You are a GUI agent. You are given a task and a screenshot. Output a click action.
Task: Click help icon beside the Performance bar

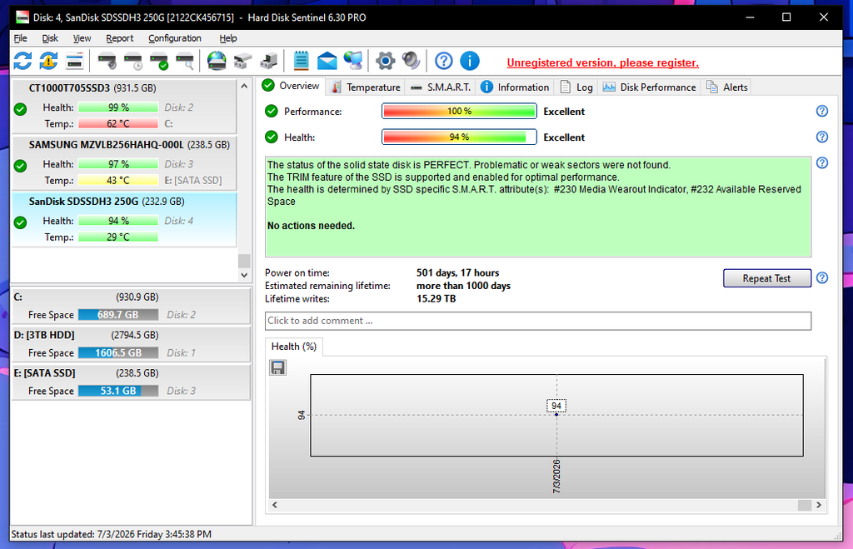coord(822,111)
